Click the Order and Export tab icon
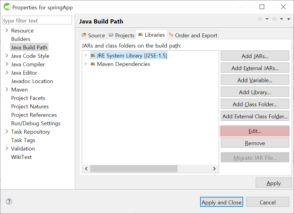The image size is (294, 214). click(x=171, y=35)
